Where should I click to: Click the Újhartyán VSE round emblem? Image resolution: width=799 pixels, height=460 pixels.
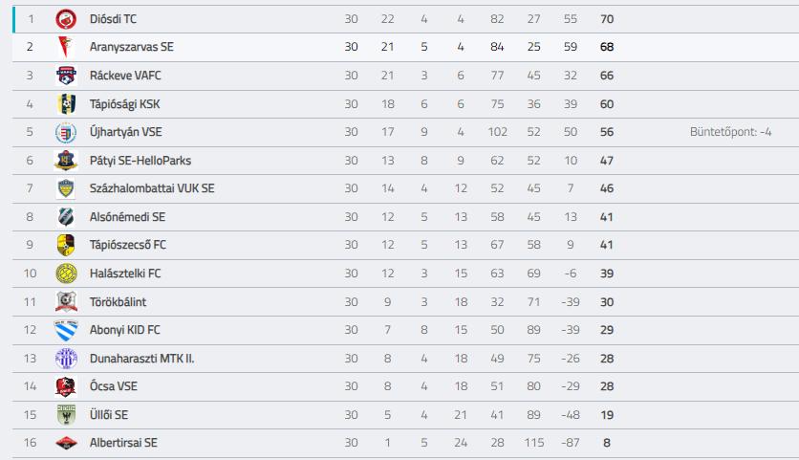coord(66,133)
